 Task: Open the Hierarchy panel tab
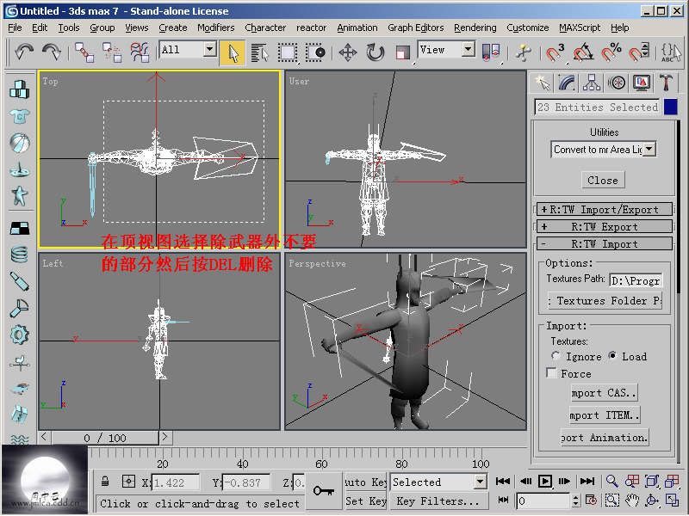click(x=592, y=83)
